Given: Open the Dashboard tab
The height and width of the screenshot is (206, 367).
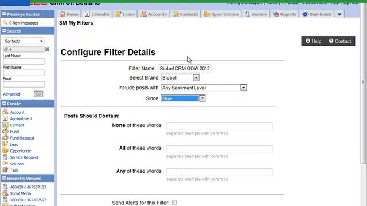Looking at the screenshot, I should pos(317,14).
